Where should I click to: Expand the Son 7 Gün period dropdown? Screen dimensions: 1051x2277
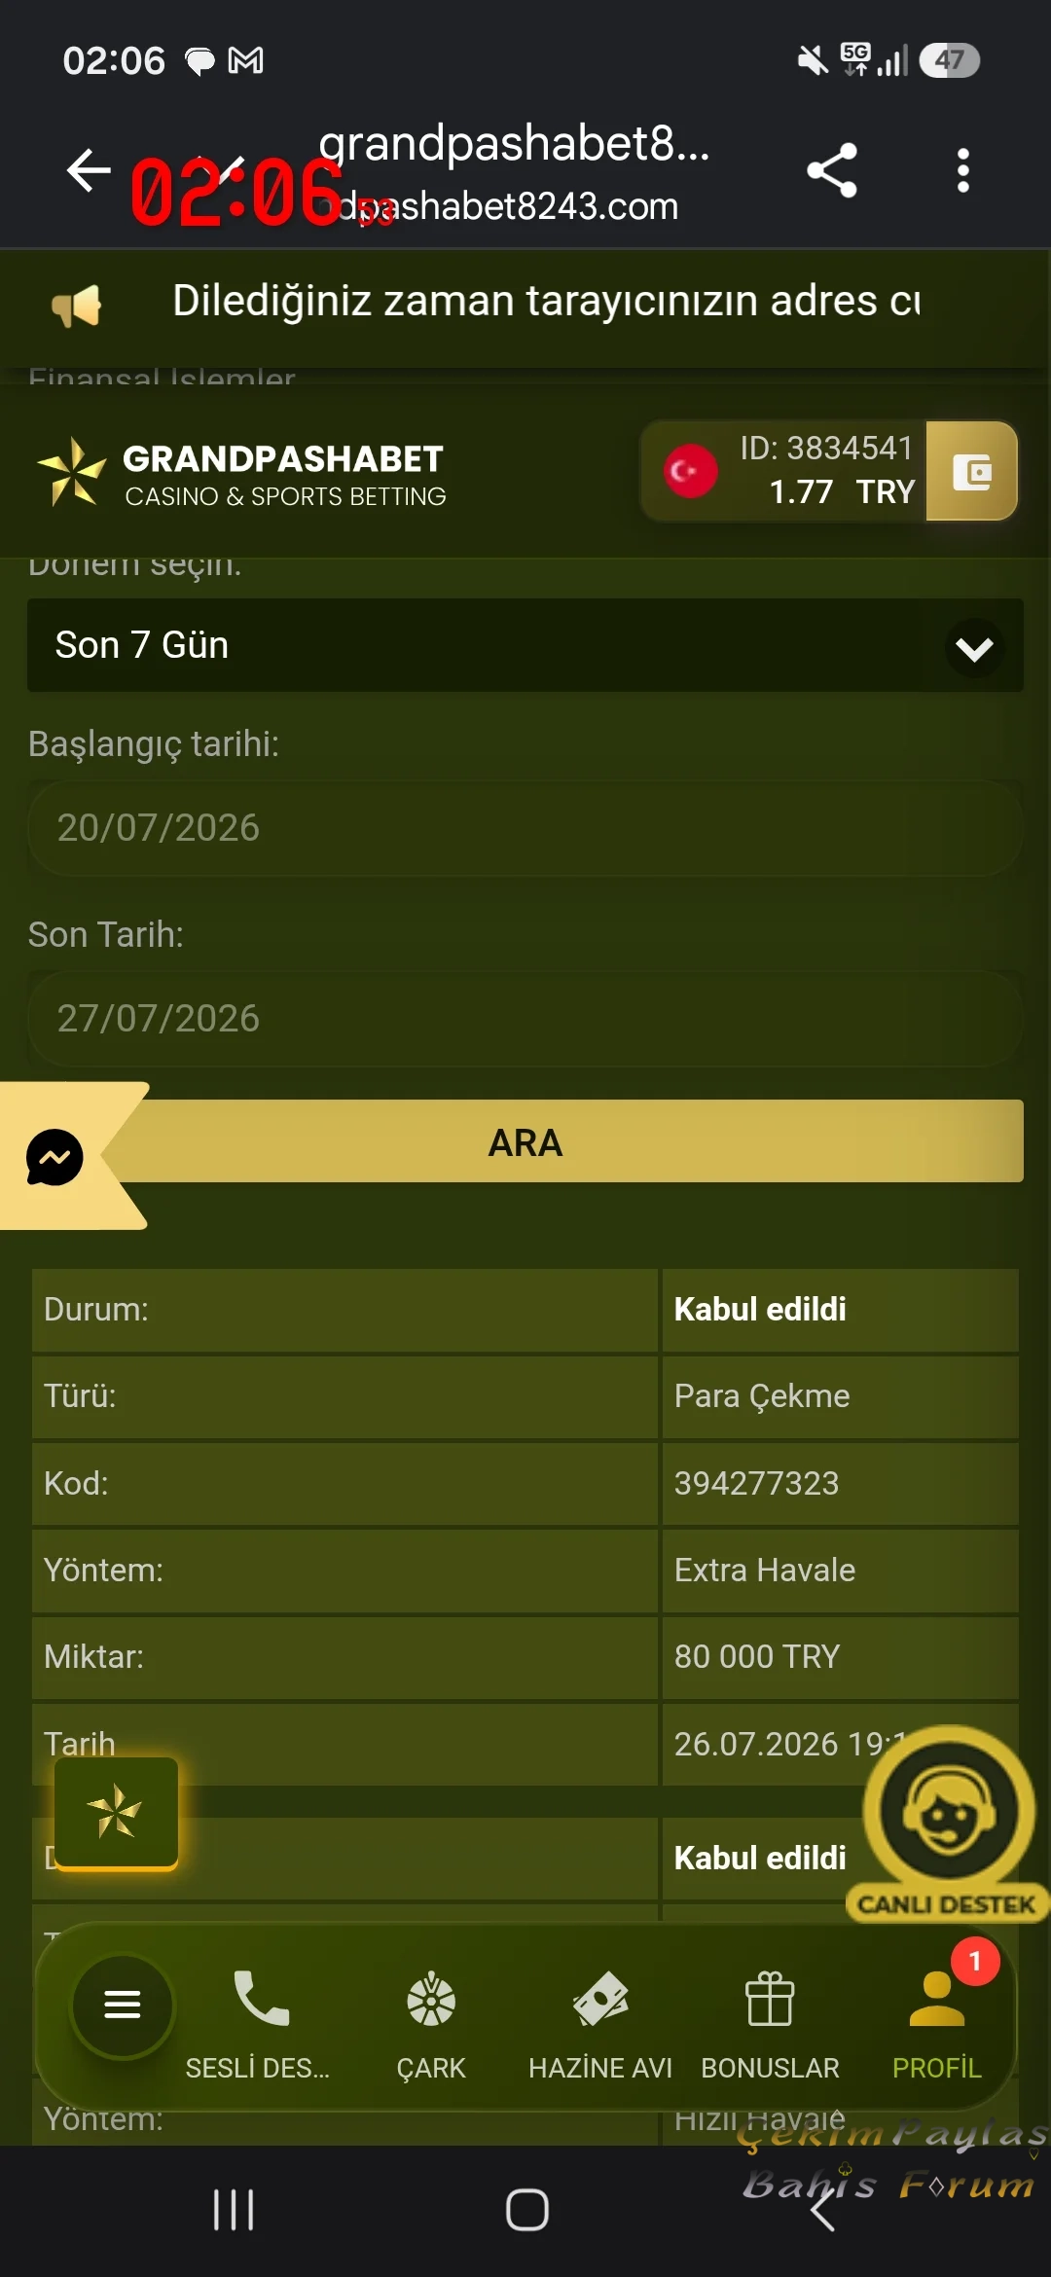click(525, 645)
